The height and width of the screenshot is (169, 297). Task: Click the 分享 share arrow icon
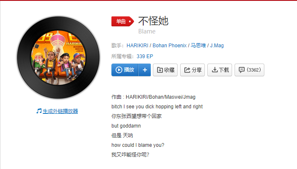(x=187, y=70)
